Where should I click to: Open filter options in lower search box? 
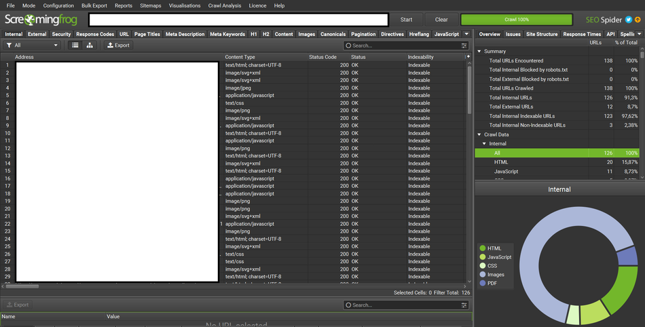464,305
